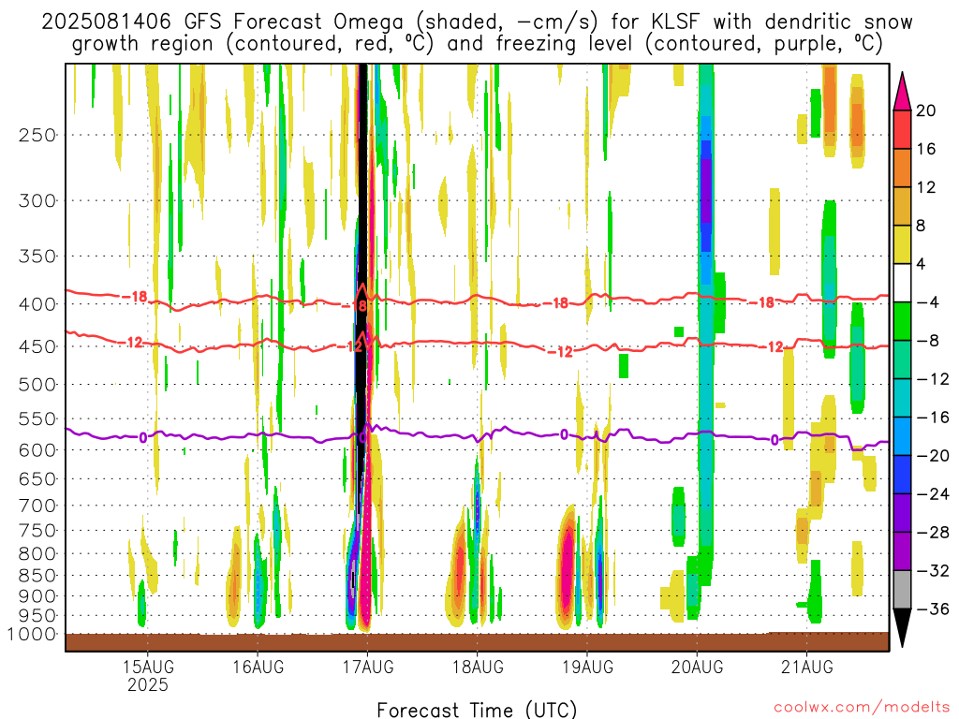959x719 pixels.
Task: Click the red -12 contour label near 19AUG
Action: click(x=560, y=352)
